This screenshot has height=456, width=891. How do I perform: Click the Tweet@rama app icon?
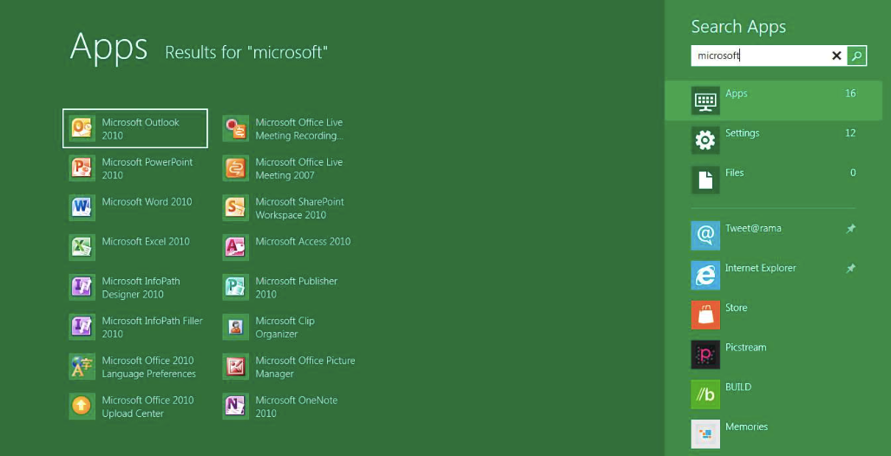pos(705,236)
